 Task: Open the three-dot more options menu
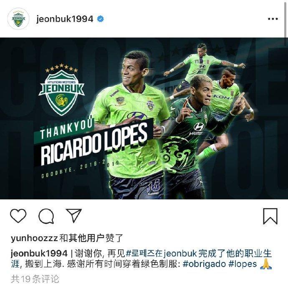(273, 19)
